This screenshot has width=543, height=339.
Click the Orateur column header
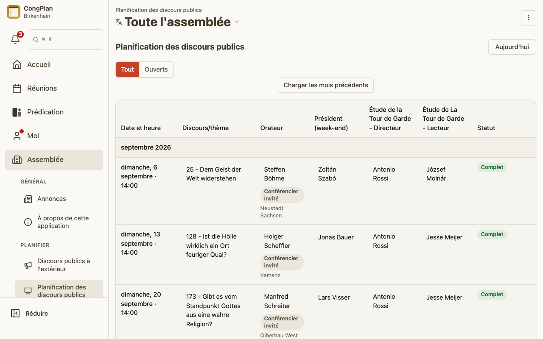click(271, 128)
